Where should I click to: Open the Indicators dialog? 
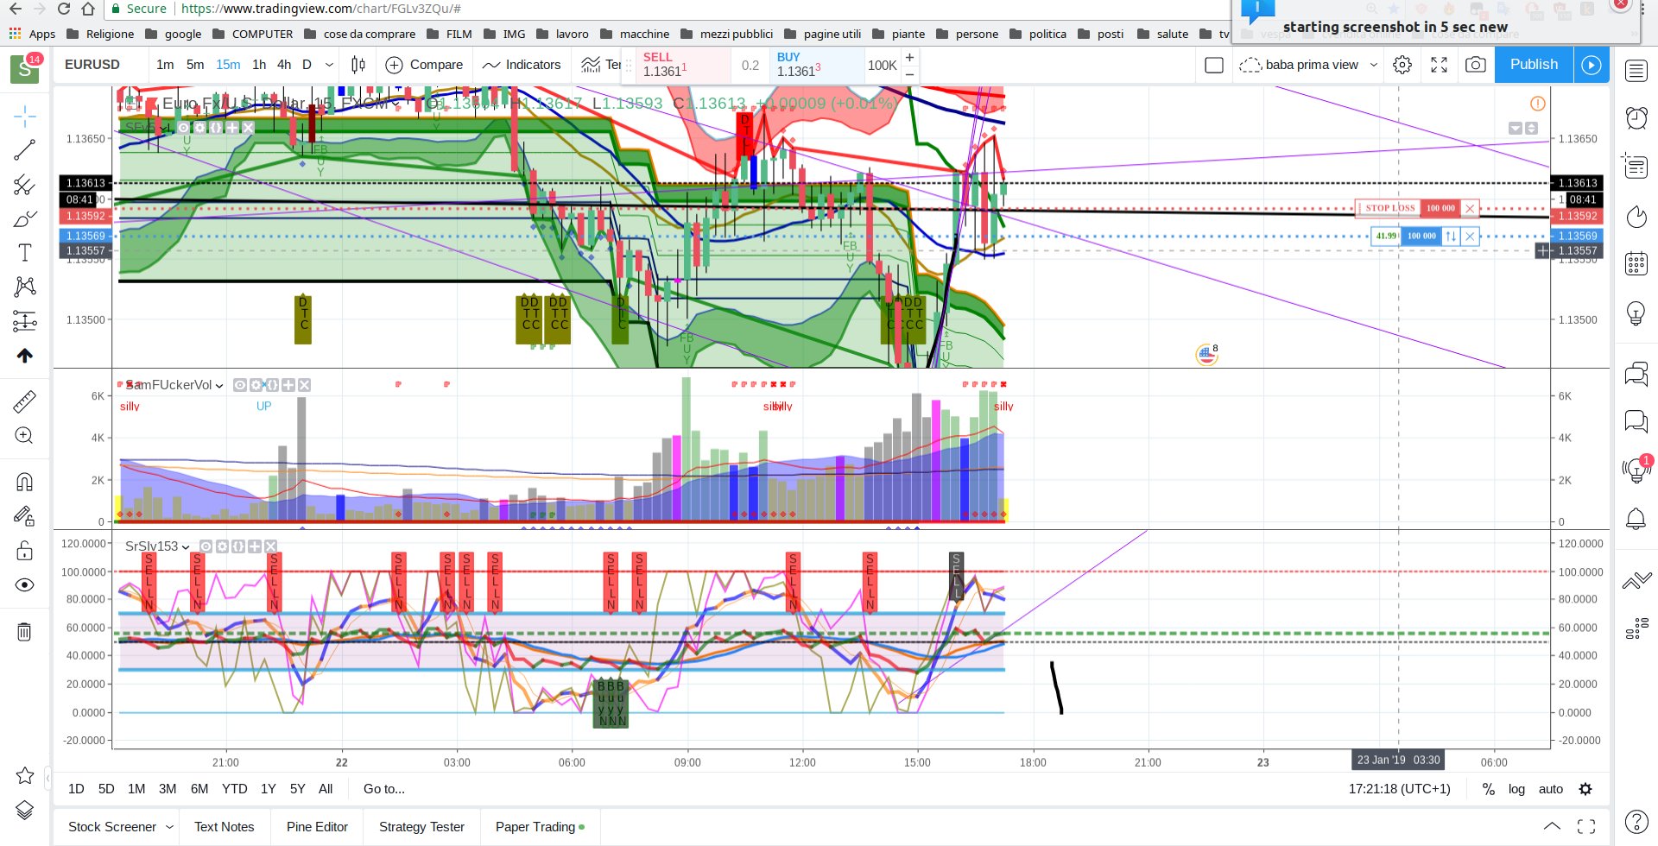522,65
